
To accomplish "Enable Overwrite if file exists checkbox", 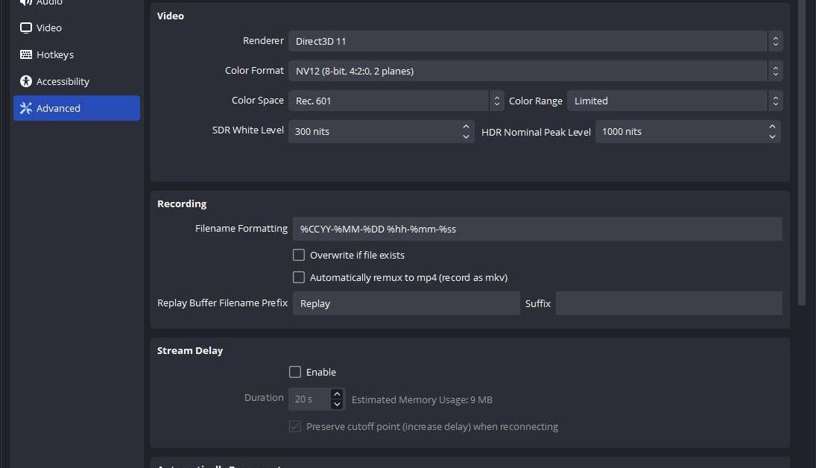I will point(299,255).
